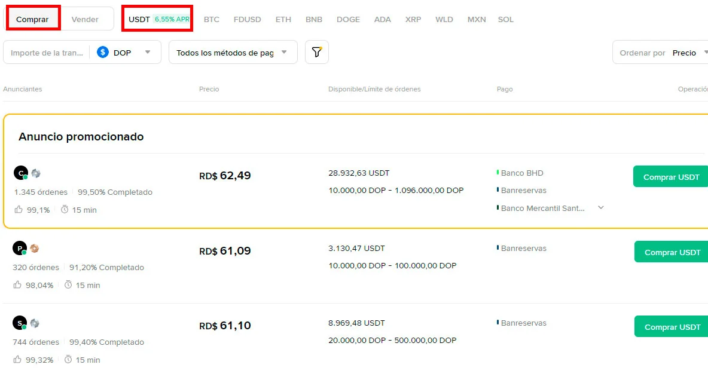
Task: Click the clock icon in the 320 órdenes row
Action: tap(68, 284)
